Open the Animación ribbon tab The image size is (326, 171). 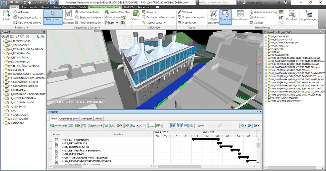point(60,7)
